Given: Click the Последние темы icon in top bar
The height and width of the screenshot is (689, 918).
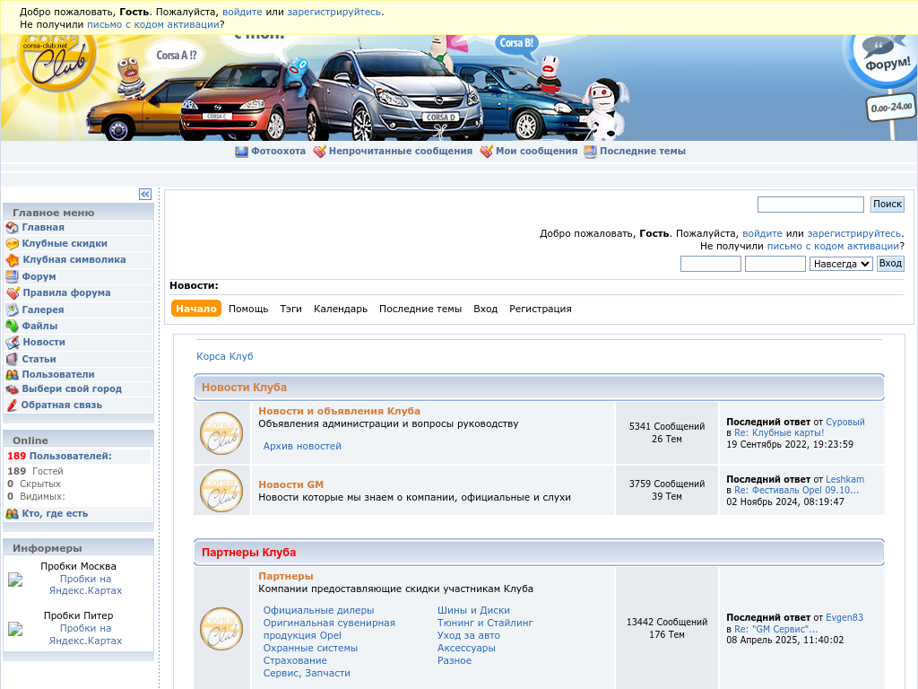Looking at the screenshot, I should coord(590,152).
